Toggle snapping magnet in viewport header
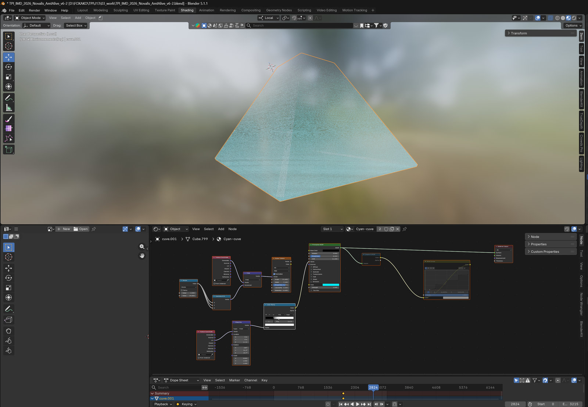588x407 pixels. 294,18
